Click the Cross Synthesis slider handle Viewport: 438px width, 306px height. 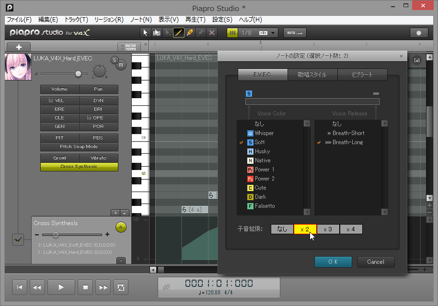click(x=56, y=235)
